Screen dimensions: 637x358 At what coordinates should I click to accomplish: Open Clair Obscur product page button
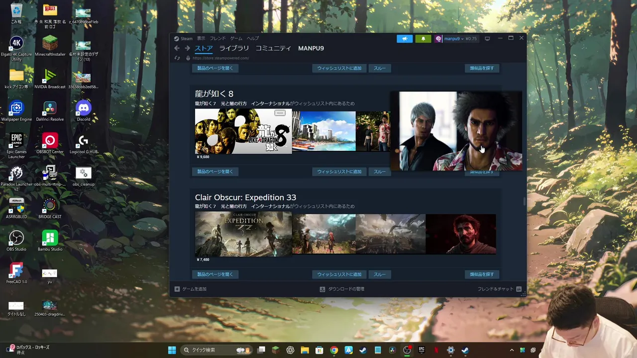215,274
